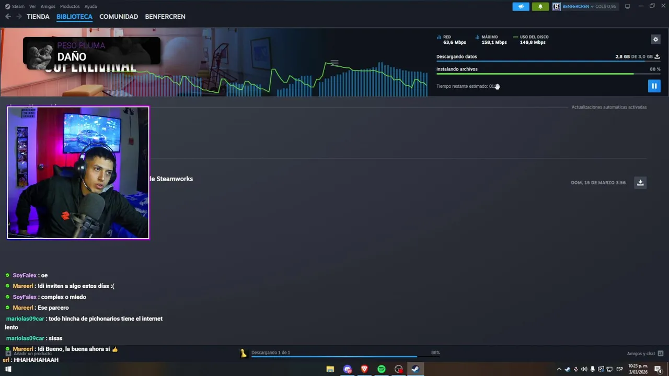669x376 pixels.
Task: Switch to the COMUNIDAD tab
Action: tap(119, 17)
